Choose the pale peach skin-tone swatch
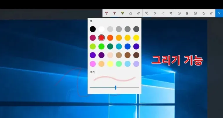The width and height of the screenshot is (223, 118). point(110,55)
